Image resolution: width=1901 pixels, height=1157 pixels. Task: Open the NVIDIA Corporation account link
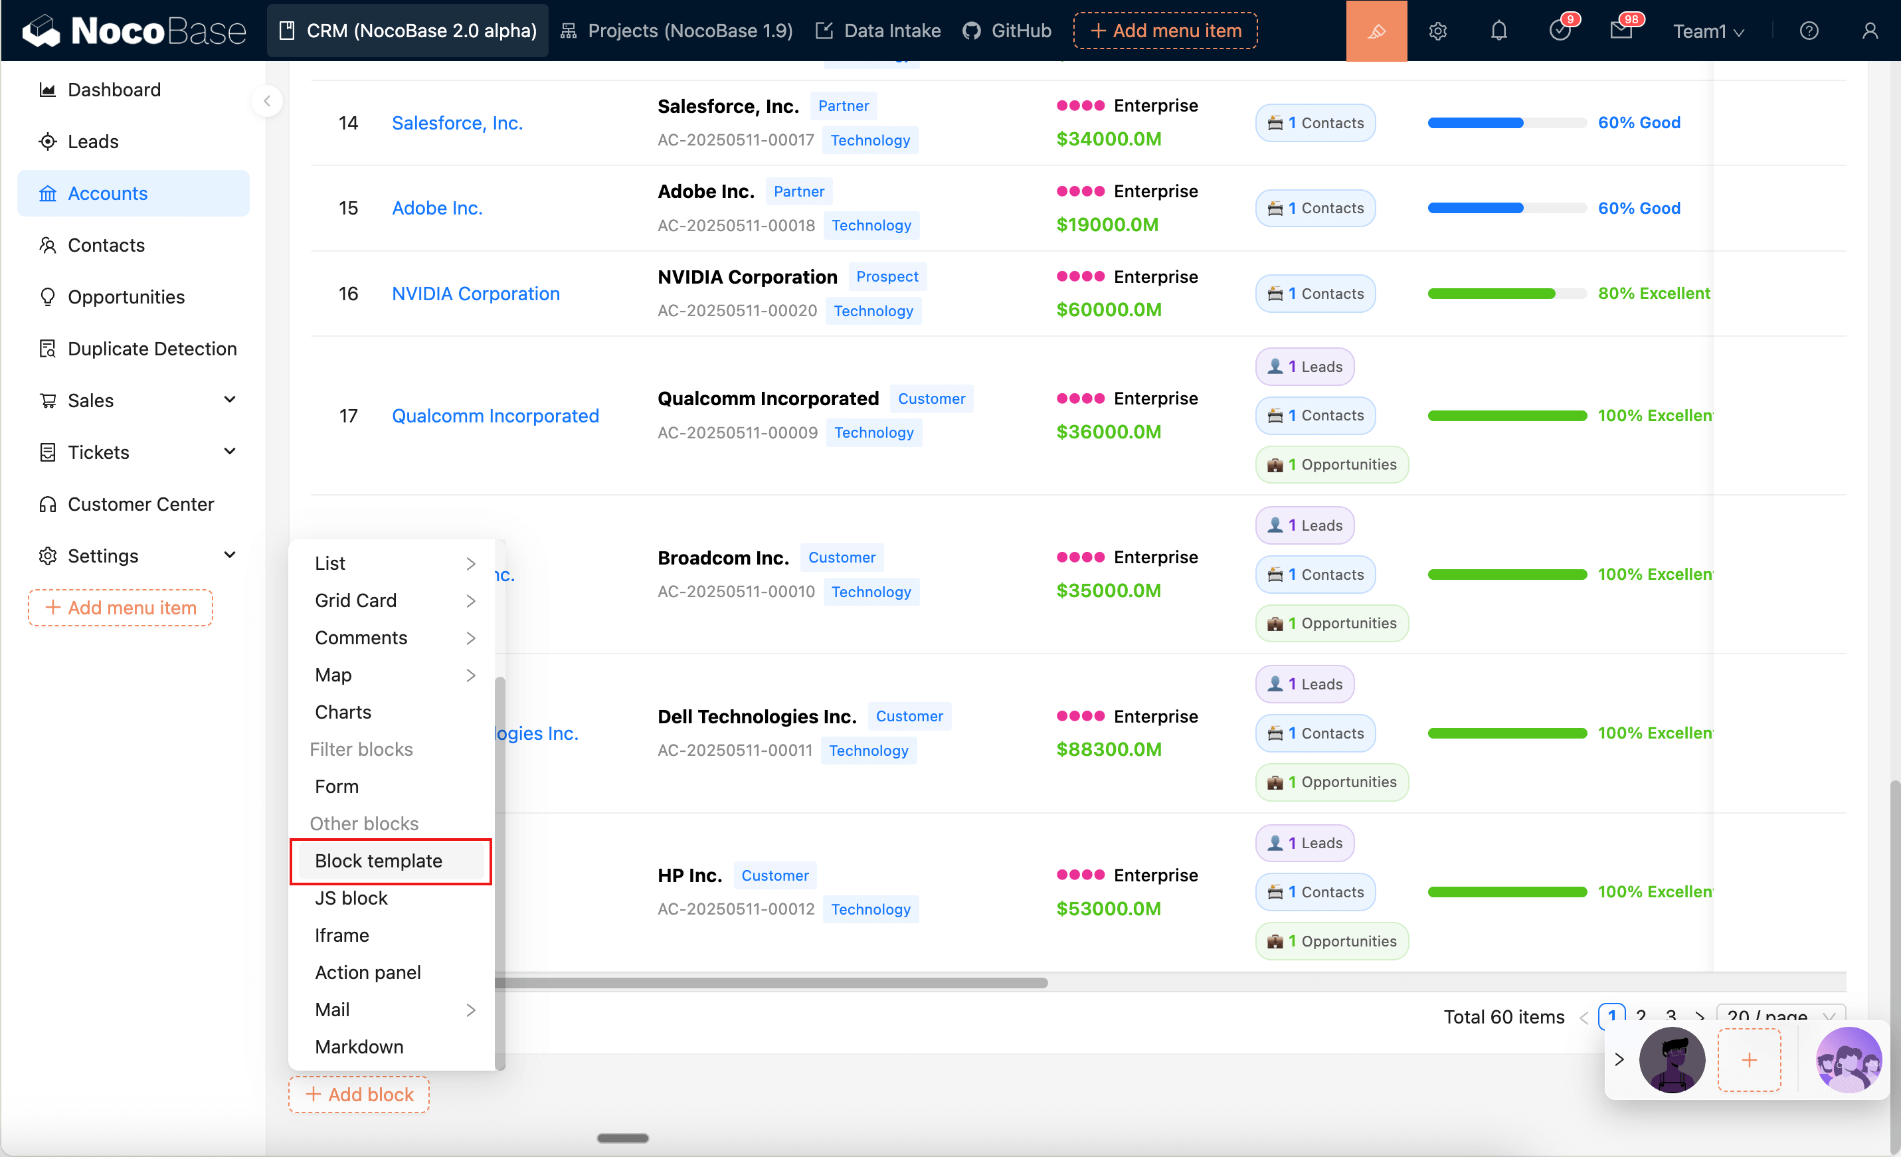click(x=476, y=293)
